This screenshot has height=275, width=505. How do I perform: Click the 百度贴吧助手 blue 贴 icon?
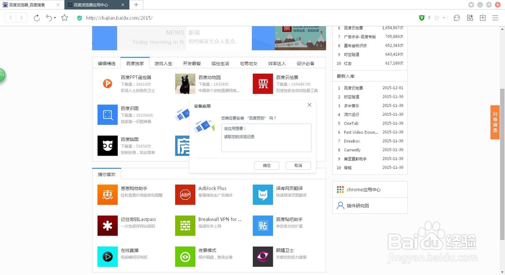pos(263,225)
